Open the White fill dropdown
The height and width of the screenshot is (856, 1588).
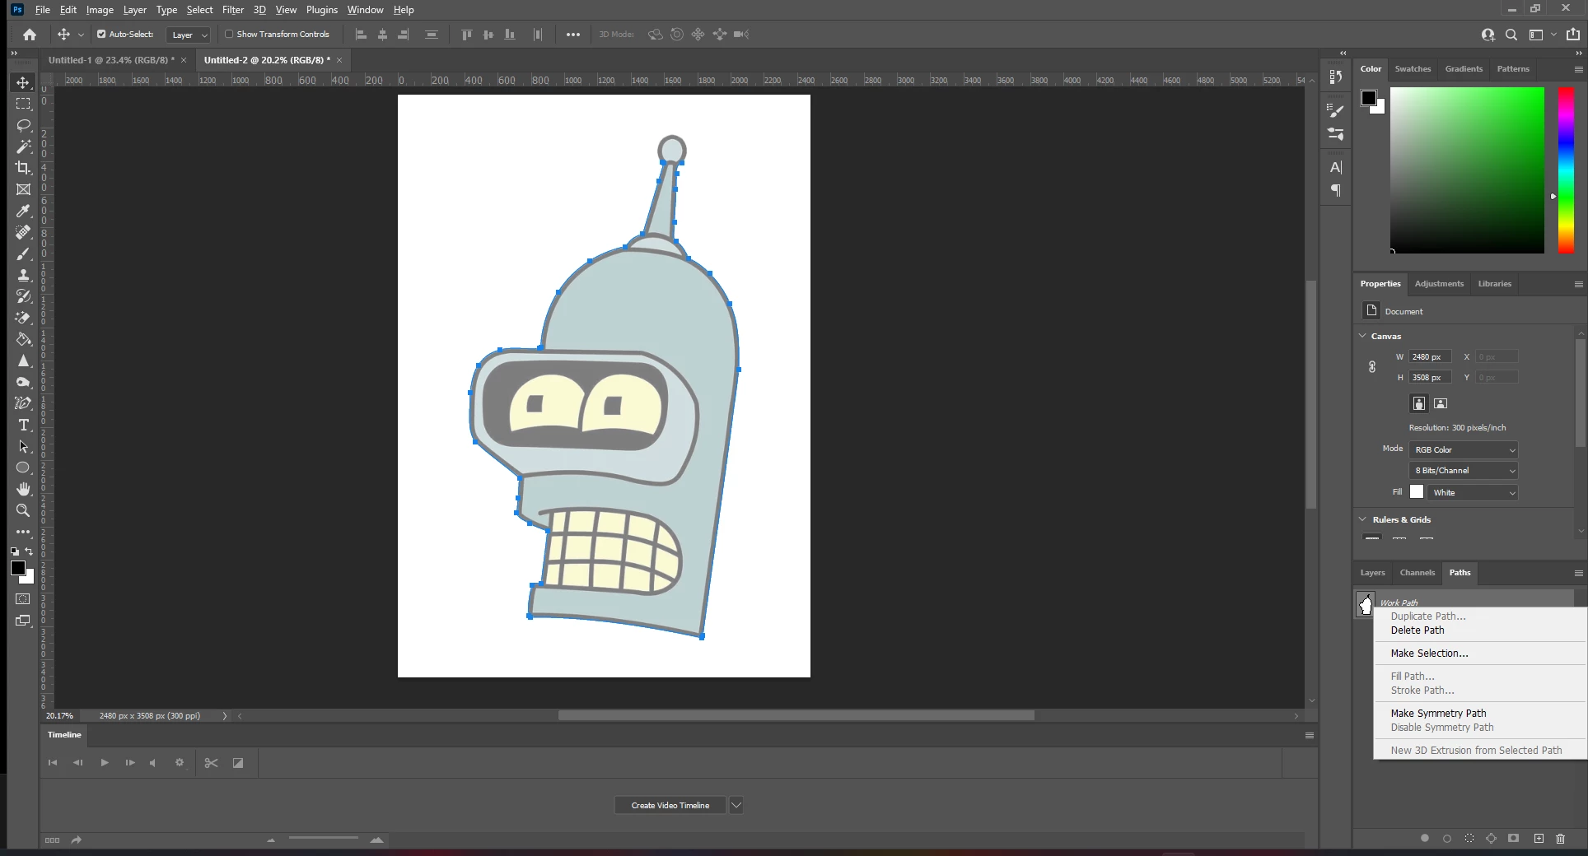pos(1473,492)
